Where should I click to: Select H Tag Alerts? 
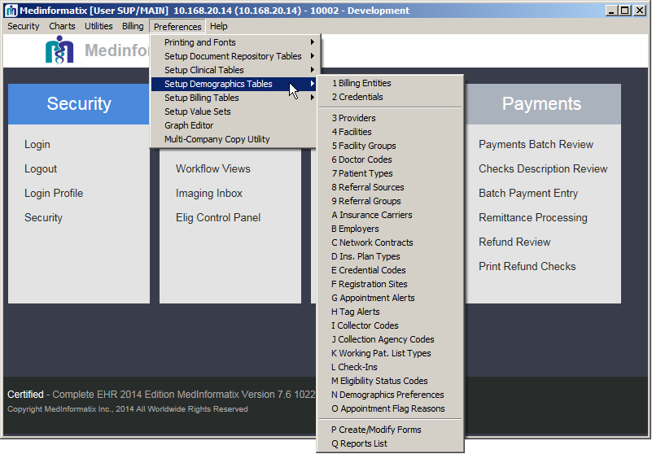click(390, 312)
